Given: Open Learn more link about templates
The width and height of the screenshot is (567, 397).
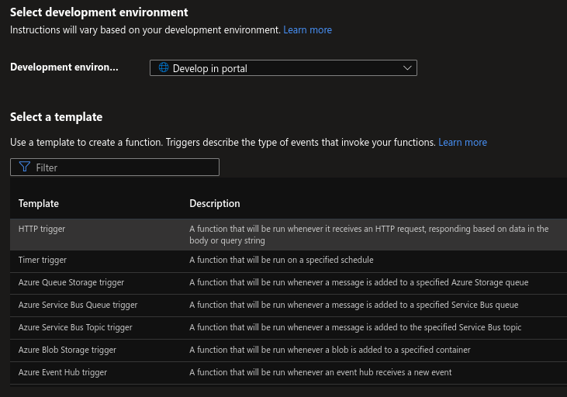Looking at the screenshot, I should point(462,143).
